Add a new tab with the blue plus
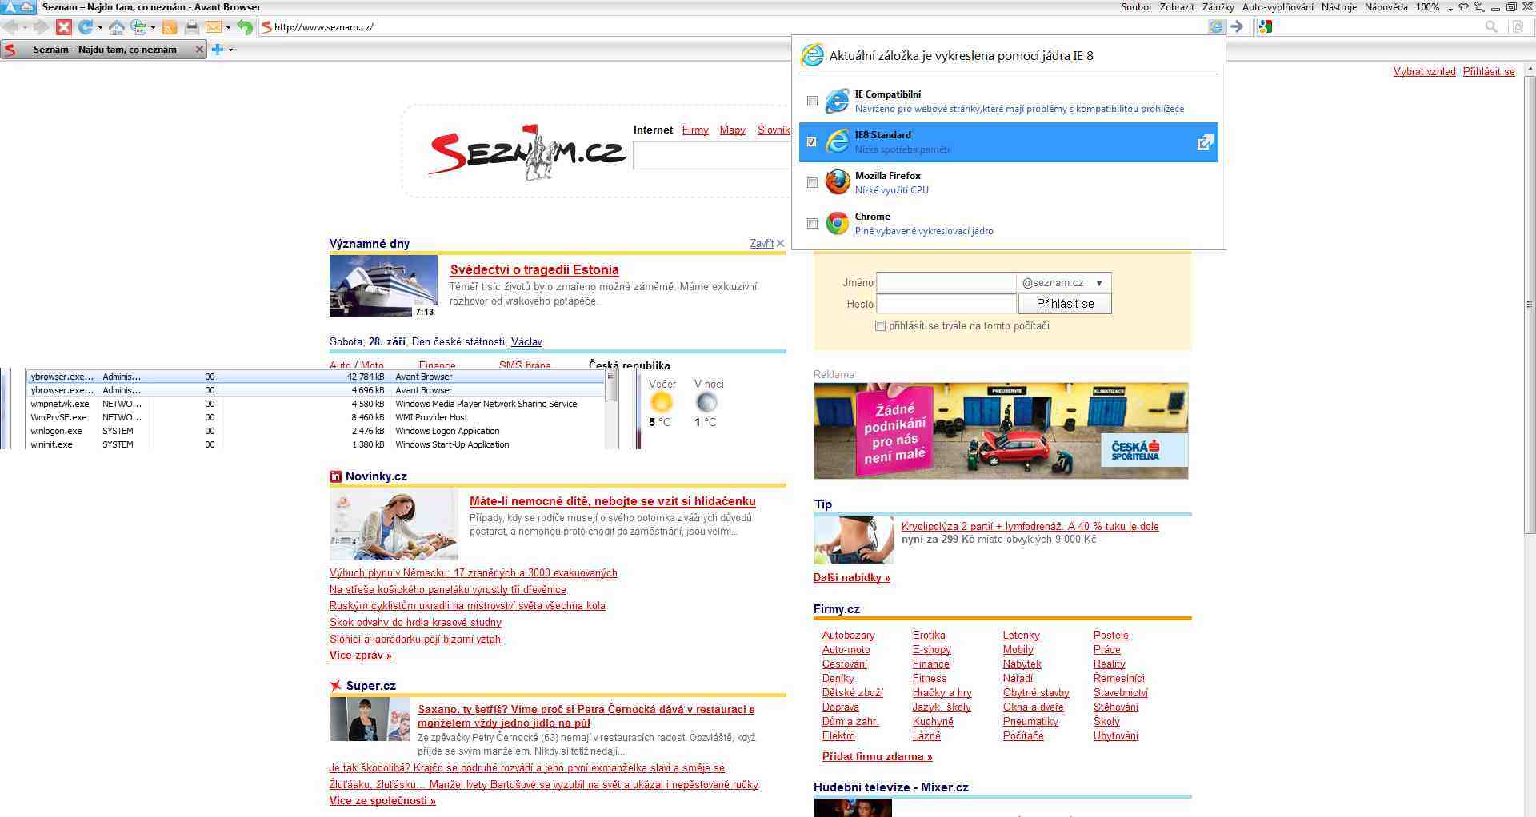This screenshot has height=817, width=1536. pos(217,50)
